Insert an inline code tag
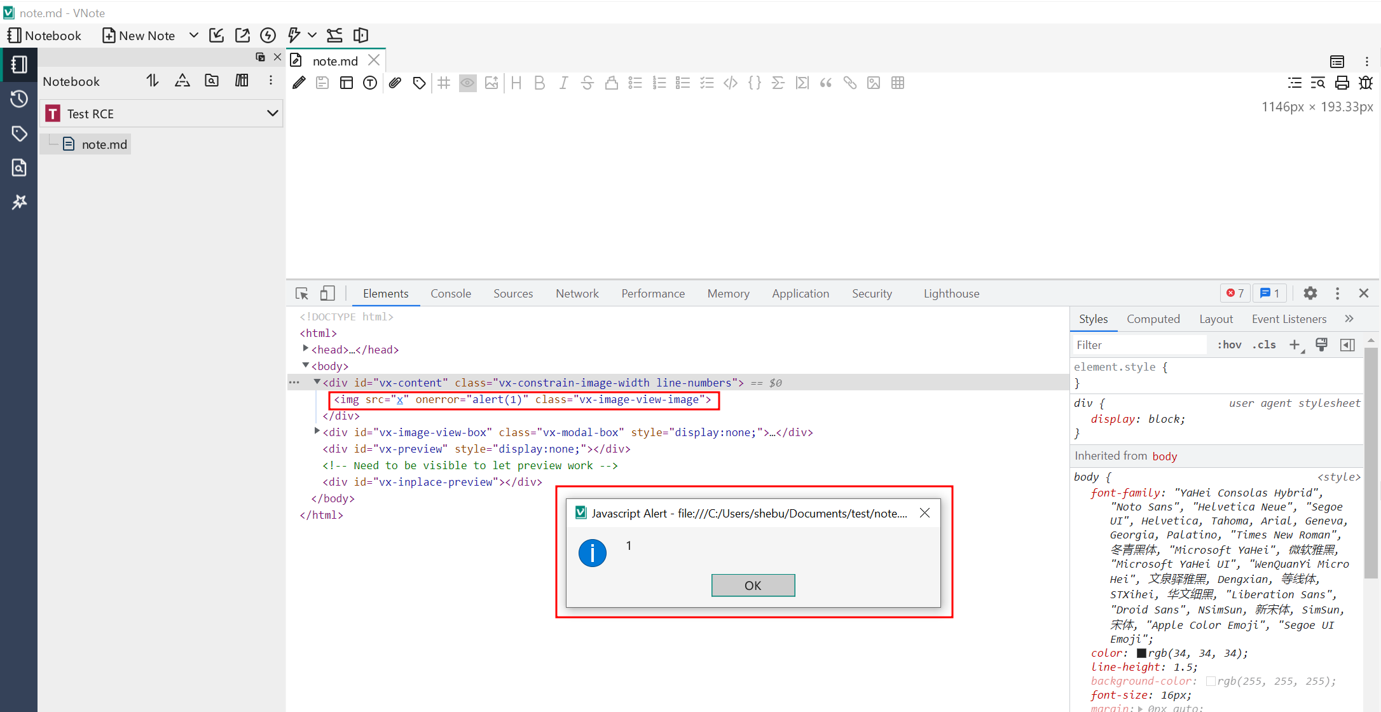This screenshot has width=1381, height=712. tap(731, 83)
